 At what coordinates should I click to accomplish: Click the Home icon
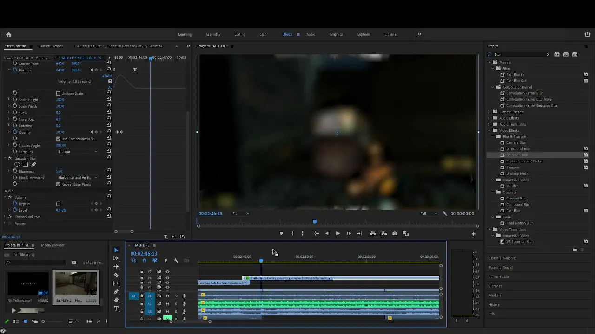[x=8, y=34]
